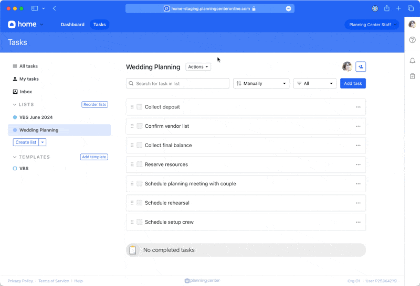Click the add person icon beside avatar
This screenshot has width=420, height=286.
pos(361,67)
